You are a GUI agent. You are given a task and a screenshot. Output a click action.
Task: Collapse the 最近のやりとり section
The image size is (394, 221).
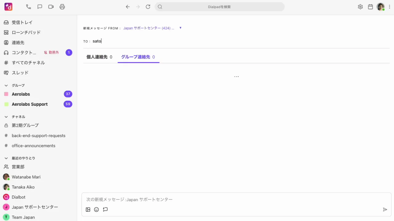coord(6,158)
